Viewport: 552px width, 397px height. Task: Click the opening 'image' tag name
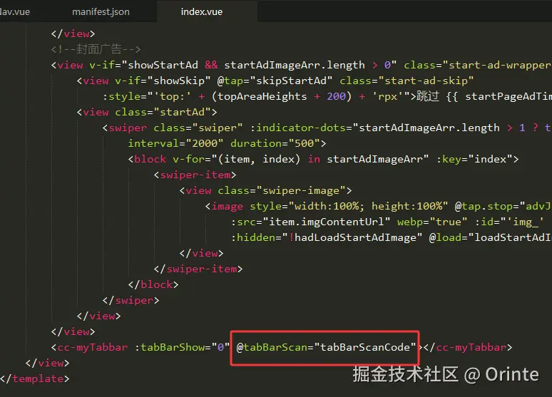point(227,206)
